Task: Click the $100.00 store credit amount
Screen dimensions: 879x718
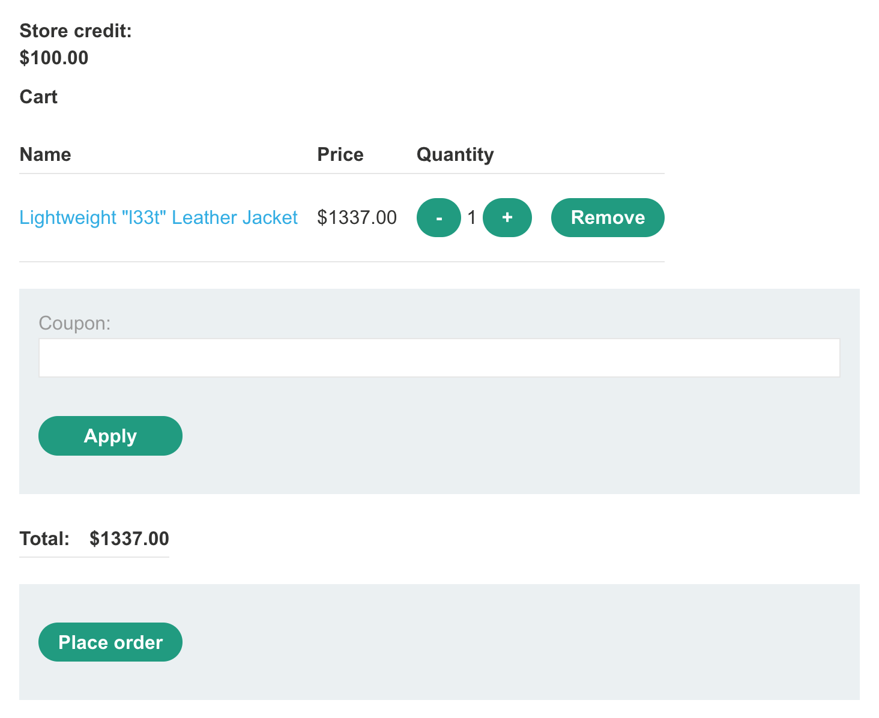Action: tap(54, 58)
